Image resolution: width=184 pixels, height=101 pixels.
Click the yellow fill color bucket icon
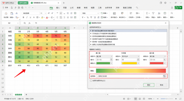42,17
